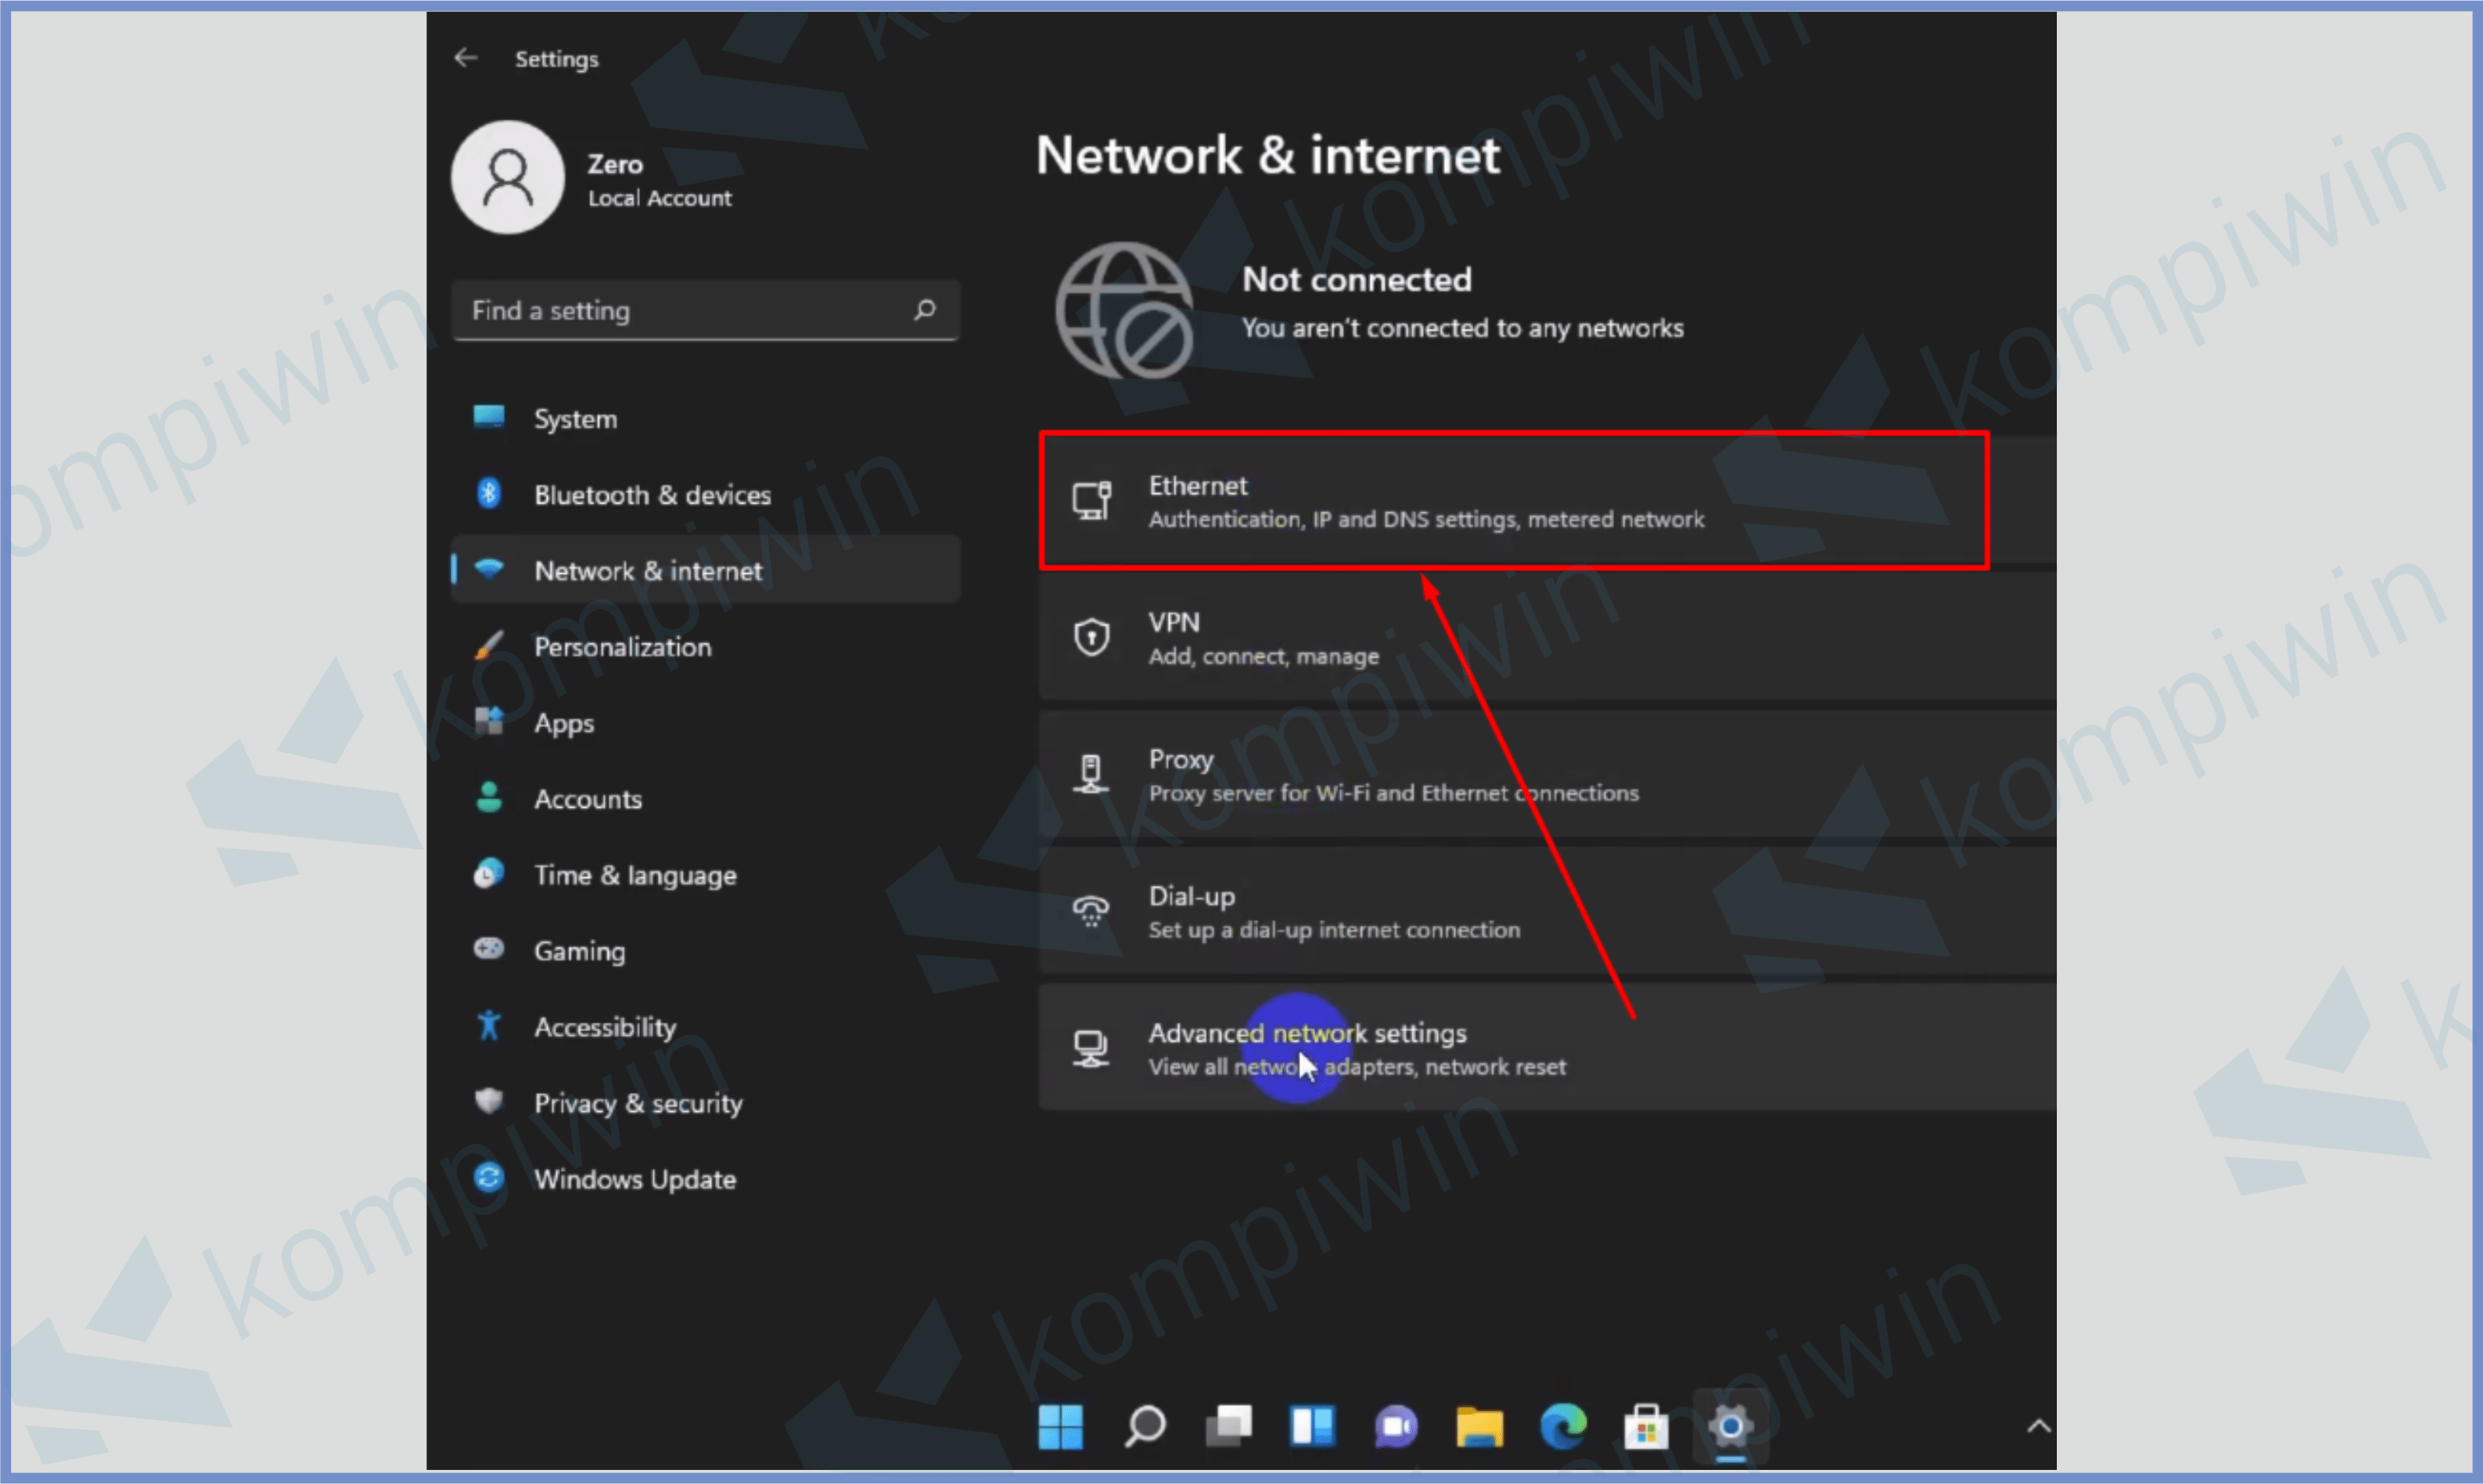
Task: Open Microsoft Edge from the taskbar
Action: pos(1562,1427)
